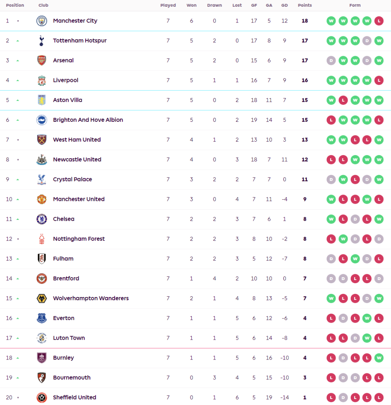Image resolution: width=391 pixels, height=405 pixels.
Task: Open the Nottingham Forest club link
Action: point(79,239)
